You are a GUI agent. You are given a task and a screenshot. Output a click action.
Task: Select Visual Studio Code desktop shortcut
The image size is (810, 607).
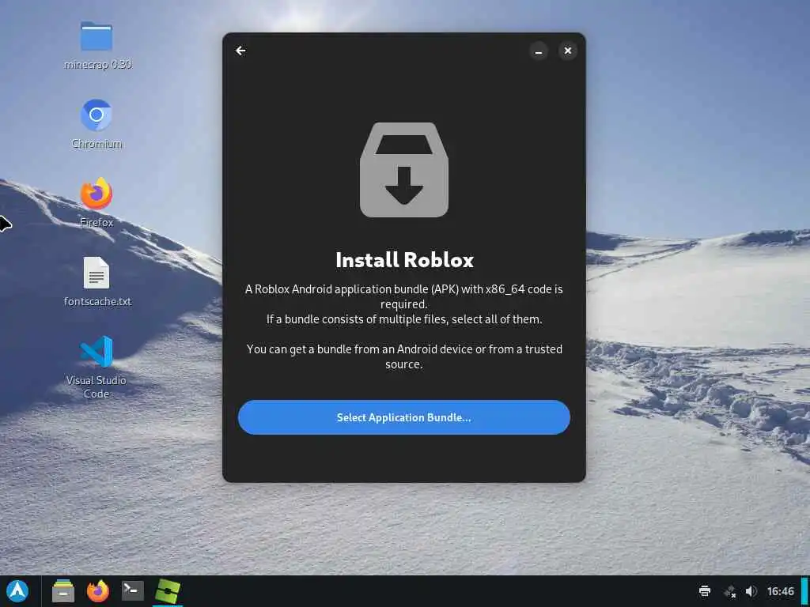(x=97, y=367)
